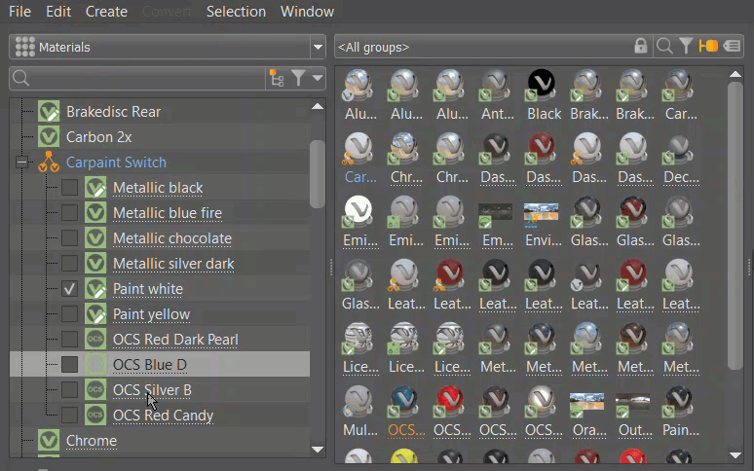
Task: Click the funnel icon beside the tree search field
Action: tap(299, 78)
